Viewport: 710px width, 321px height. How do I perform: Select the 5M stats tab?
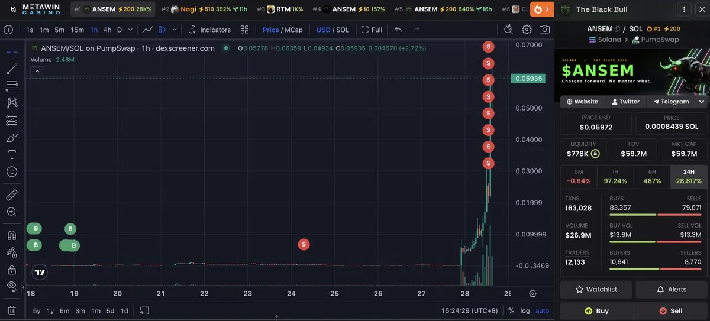click(x=578, y=177)
